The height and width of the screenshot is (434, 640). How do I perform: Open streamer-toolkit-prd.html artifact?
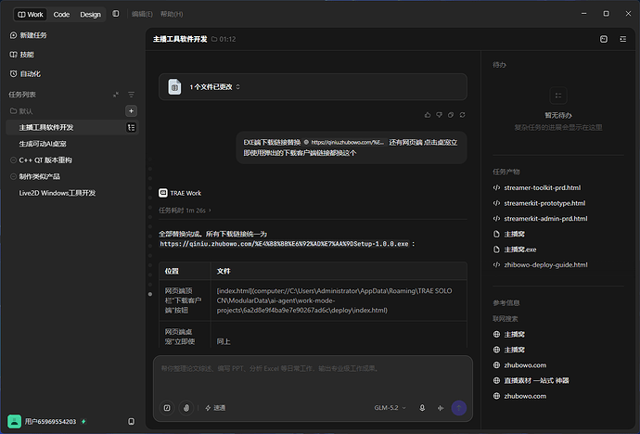click(537, 187)
